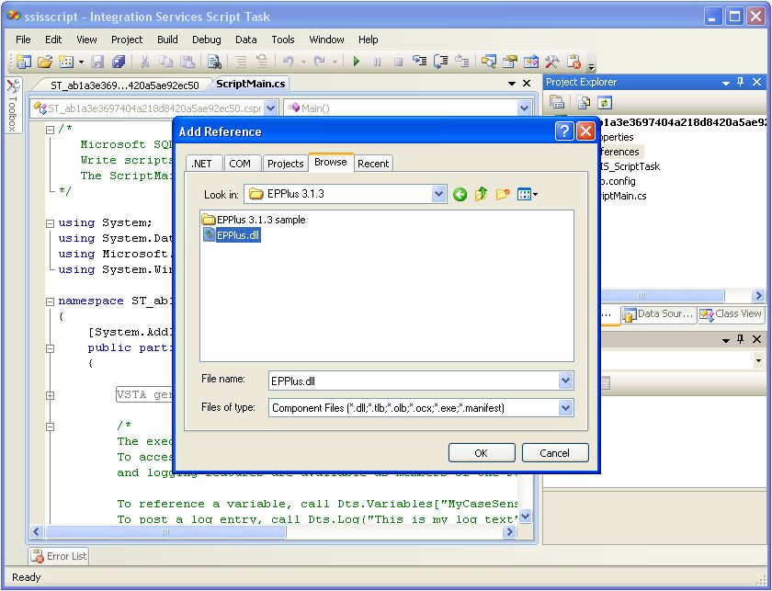Click the Refresh icon in Project Explorer
Image resolution: width=772 pixels, height=591 pixels.
(605, 103)
